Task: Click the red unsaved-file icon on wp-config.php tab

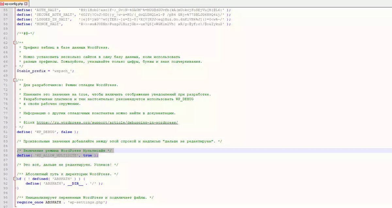Action: 3,3
